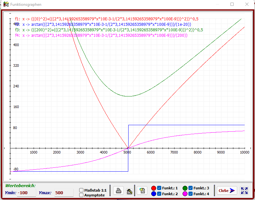
Task: Click the copy graph to clipboard icon
Action: tap(142, 191)
